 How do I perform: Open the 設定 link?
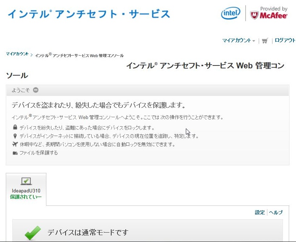point(260,212)
